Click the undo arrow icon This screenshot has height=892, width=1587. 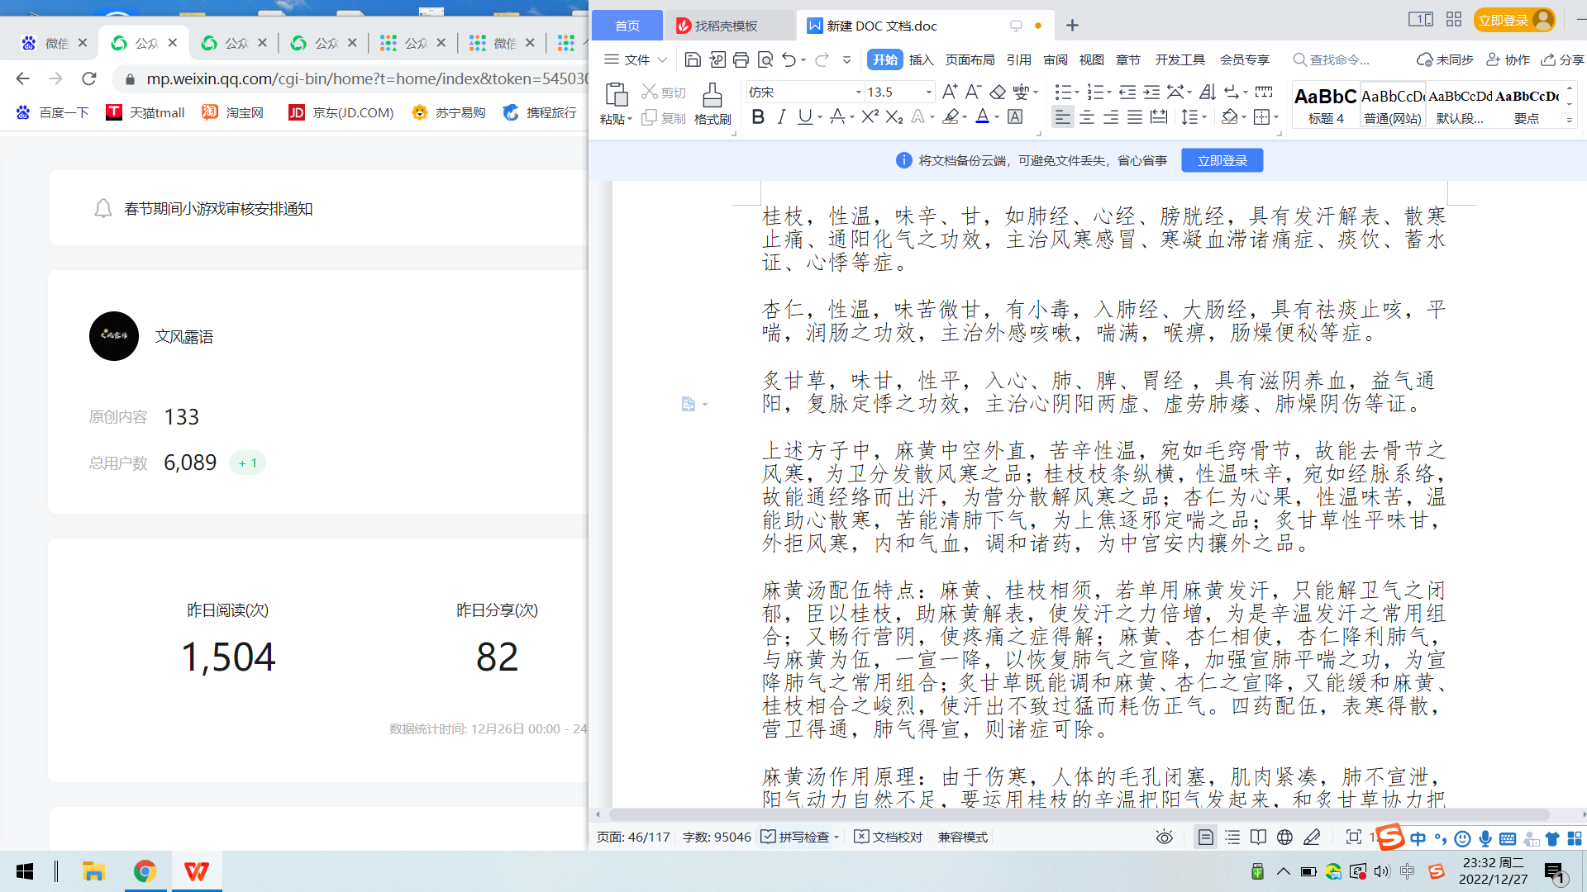(x=789, y=59)
